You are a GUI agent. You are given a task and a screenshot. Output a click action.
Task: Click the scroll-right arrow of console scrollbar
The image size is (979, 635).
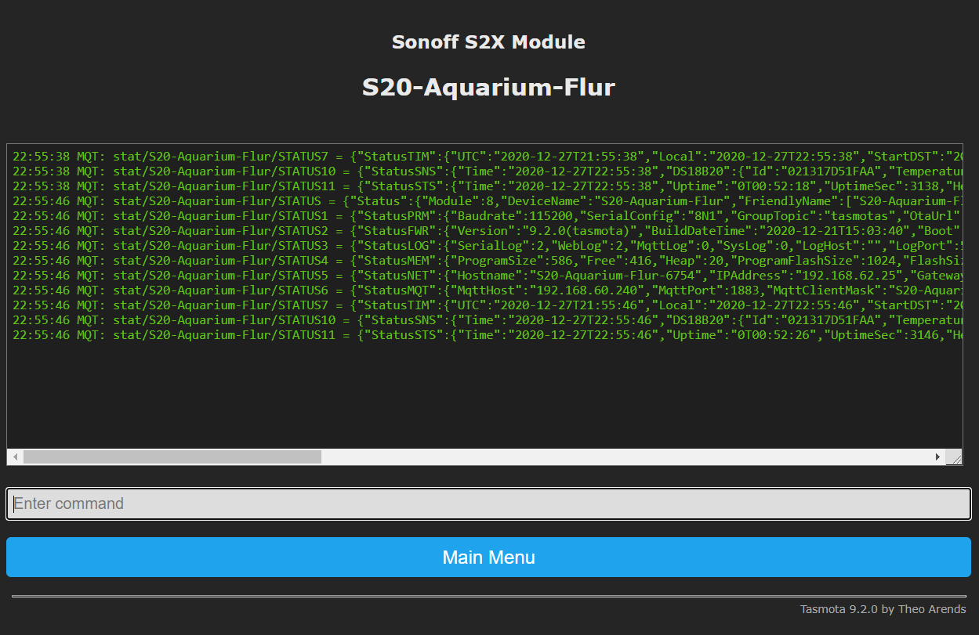click(x=938, y=456)
